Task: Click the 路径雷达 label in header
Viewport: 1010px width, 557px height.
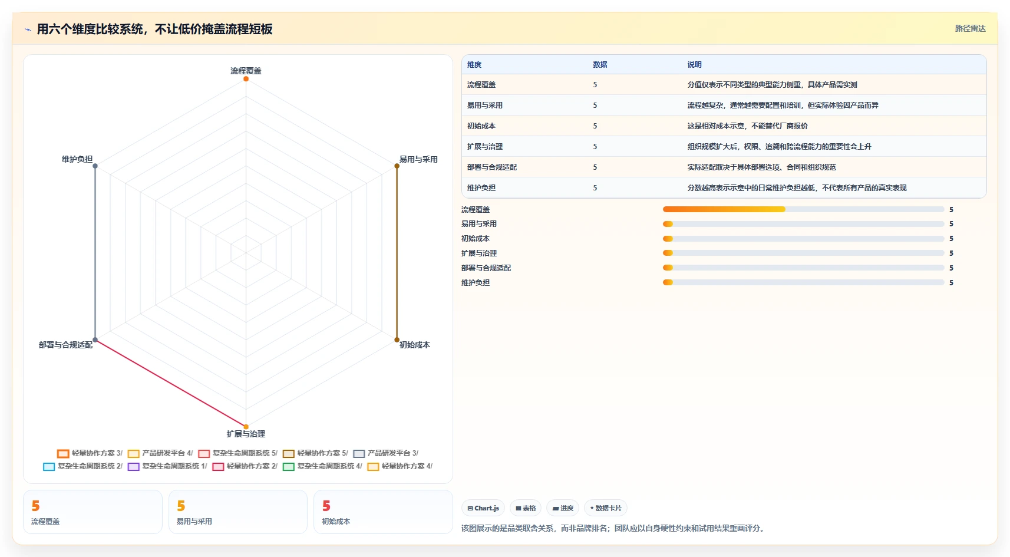Action: 970,28
